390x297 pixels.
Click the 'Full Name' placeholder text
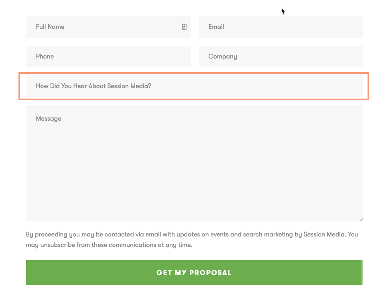(50, 27)
